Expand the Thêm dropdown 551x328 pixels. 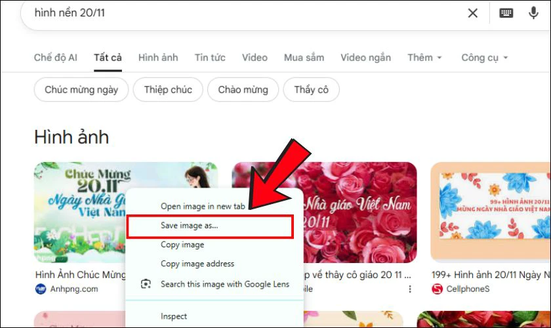point(424,58)
